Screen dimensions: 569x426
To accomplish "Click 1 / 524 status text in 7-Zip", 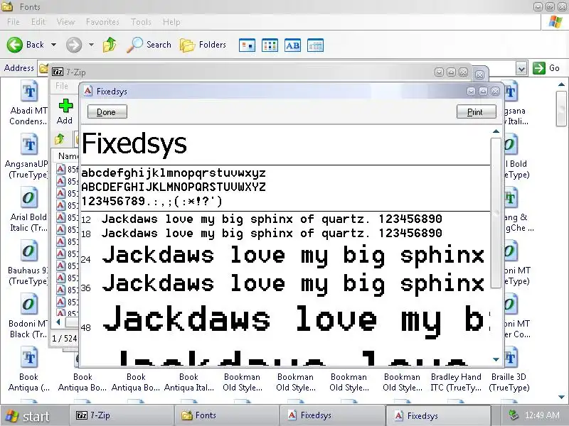I will 65,339.
